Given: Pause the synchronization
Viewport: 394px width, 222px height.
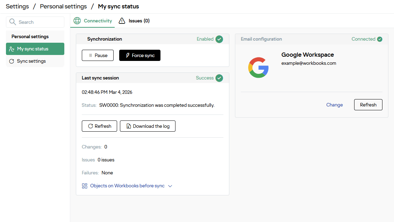Looking at the screenshot, I should click(98, 55).
